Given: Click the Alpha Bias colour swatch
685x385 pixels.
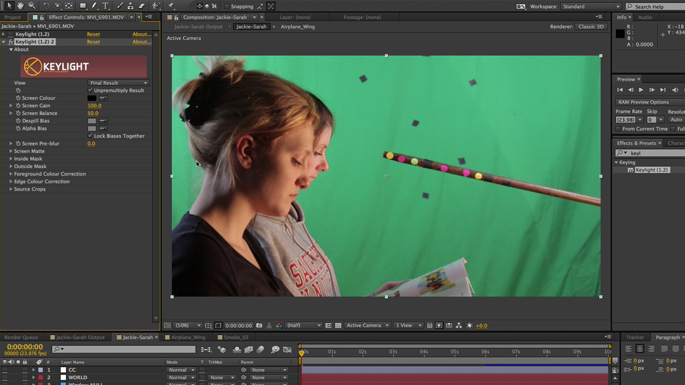Looking at the screenshot, I should click(x=92, y=128).
